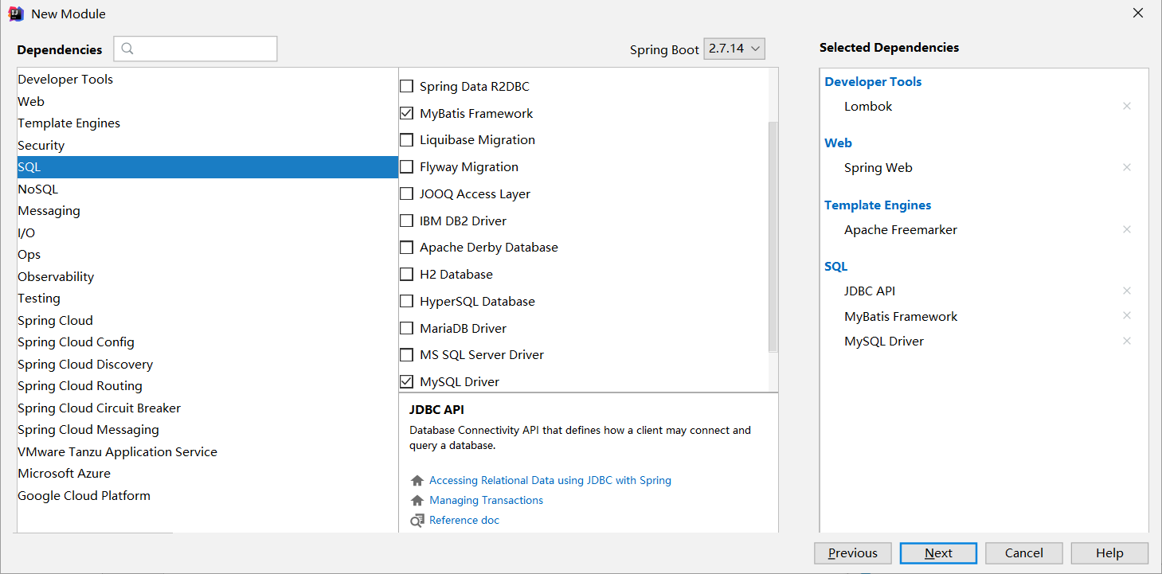Remove Apache Freemarker from selected dependencies
This screenshot has height=574, width=1162.
(x=1126, y=229)
